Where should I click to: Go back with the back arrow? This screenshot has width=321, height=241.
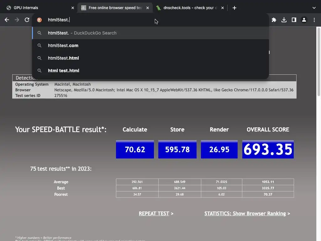(x=7, y=20)
